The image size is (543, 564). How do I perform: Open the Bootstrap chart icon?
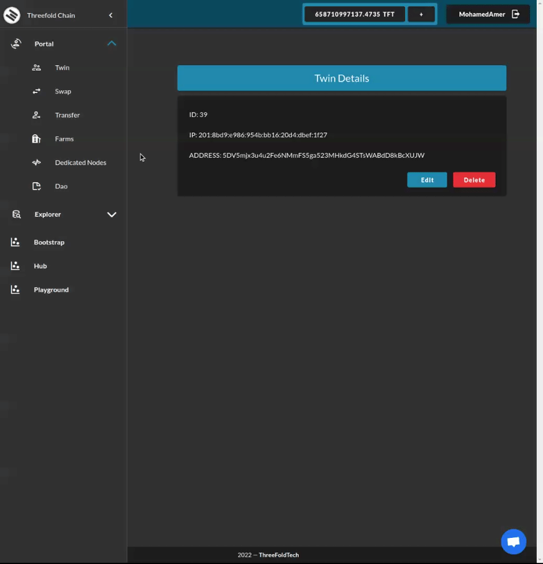tap(15, 242)
